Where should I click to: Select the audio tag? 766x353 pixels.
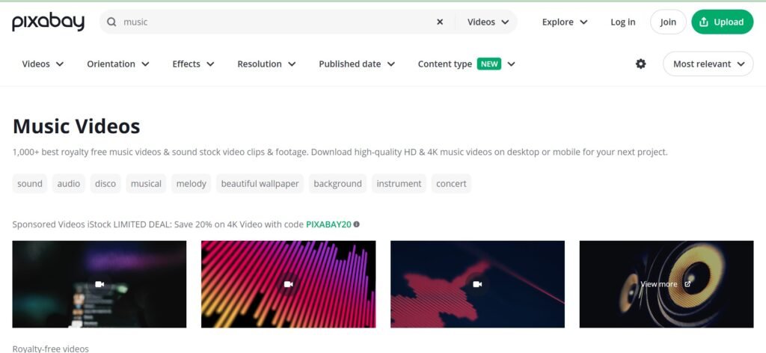pyautogui.click(x=68, y=183)
